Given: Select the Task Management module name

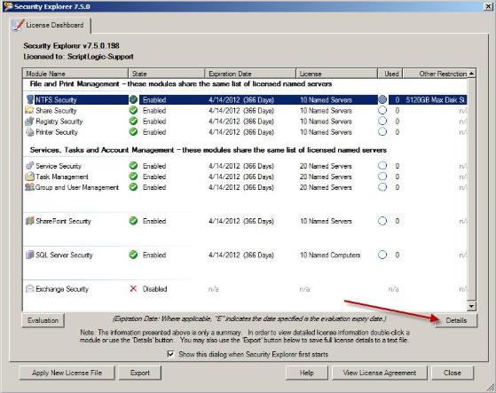Looking at the screenshot, I should [62, 177].
